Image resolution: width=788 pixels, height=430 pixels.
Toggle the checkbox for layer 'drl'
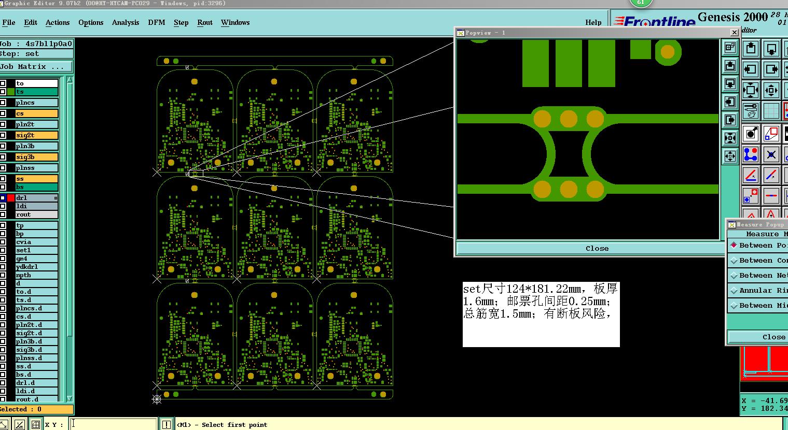click(x=3, y=198)
